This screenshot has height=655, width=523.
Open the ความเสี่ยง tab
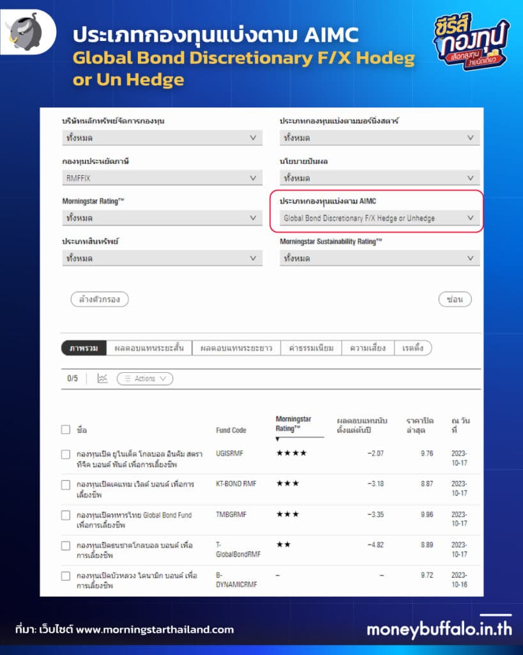[x=368, y=349]
